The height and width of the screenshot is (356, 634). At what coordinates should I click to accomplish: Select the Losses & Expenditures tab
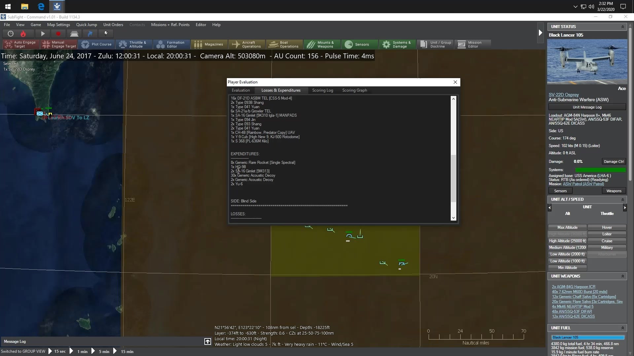281,90
